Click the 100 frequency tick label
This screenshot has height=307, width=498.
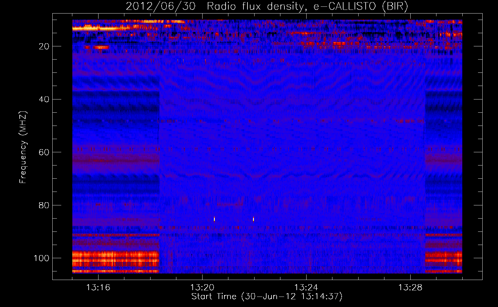point(42,258)
